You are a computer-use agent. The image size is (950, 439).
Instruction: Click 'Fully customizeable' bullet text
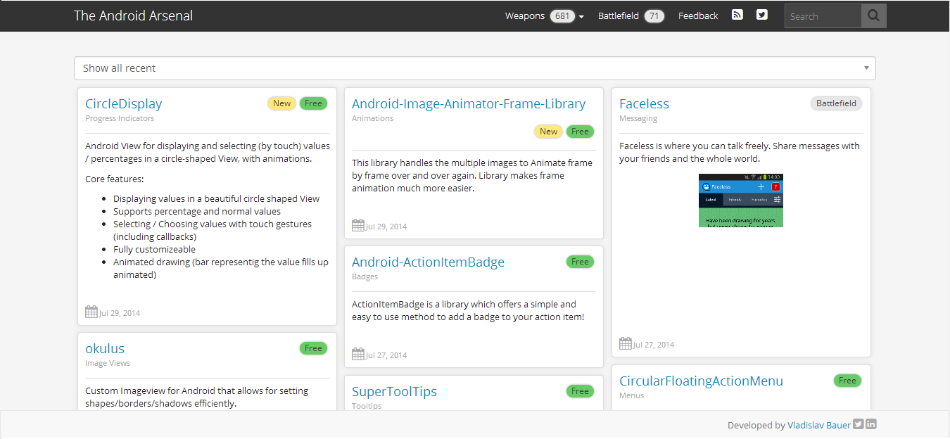tap(154, 249)
